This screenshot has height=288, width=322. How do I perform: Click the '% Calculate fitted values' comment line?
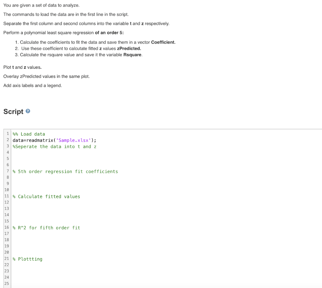click(x=47, y=197)
